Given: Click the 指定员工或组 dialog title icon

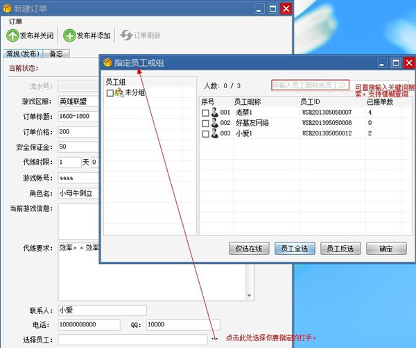Looking at the screenshot, I should [x=107, y=63].
